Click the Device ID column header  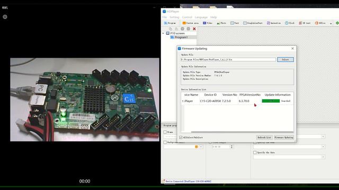(210, 95)
